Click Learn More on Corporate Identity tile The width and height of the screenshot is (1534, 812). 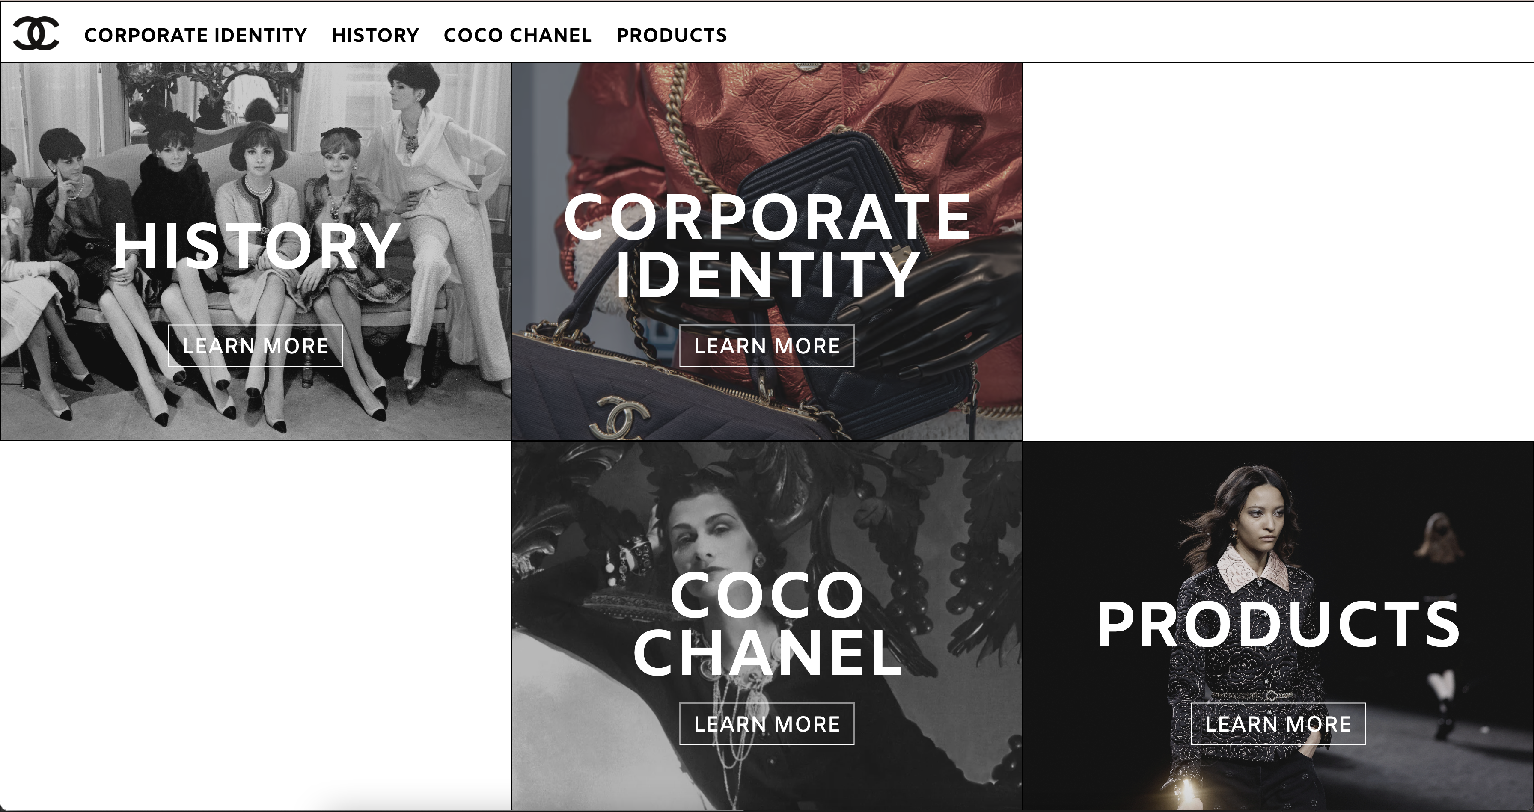[767, 346]
